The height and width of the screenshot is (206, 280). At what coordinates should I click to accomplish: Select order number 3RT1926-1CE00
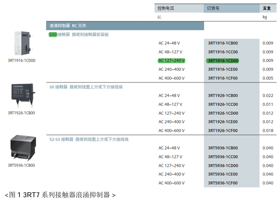pos(223,122)
